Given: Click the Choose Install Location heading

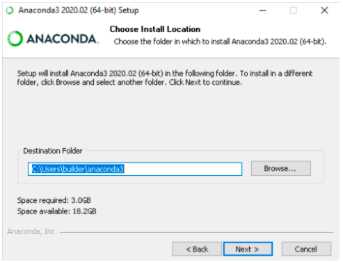Looking at the screenshot, I should coord(155,29).
